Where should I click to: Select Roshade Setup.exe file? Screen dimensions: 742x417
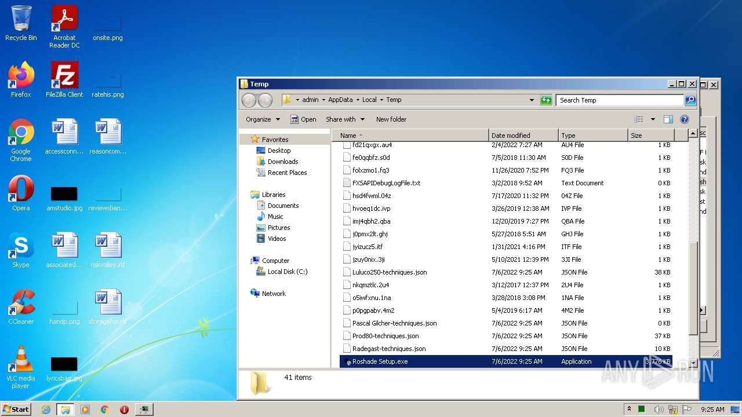[505, 361]
